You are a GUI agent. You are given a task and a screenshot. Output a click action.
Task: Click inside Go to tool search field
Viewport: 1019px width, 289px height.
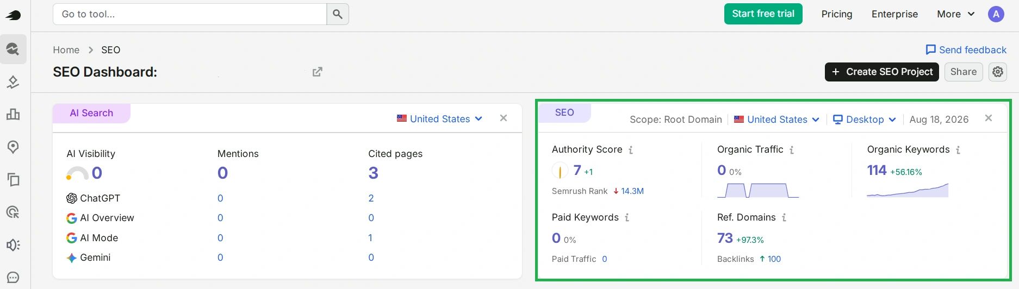click(x=190, y=14)
